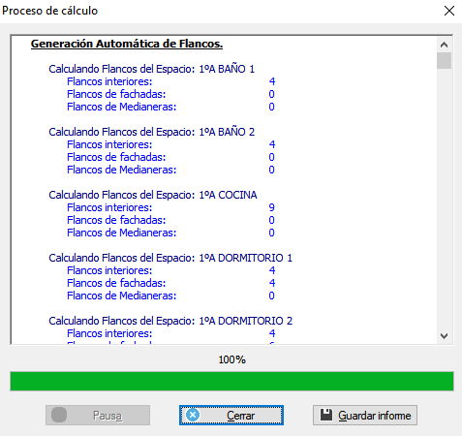Click Flancos de Medianeras under DORMITORIO 1
Viewport: 462px width, 436px height.
click(122, 296)
